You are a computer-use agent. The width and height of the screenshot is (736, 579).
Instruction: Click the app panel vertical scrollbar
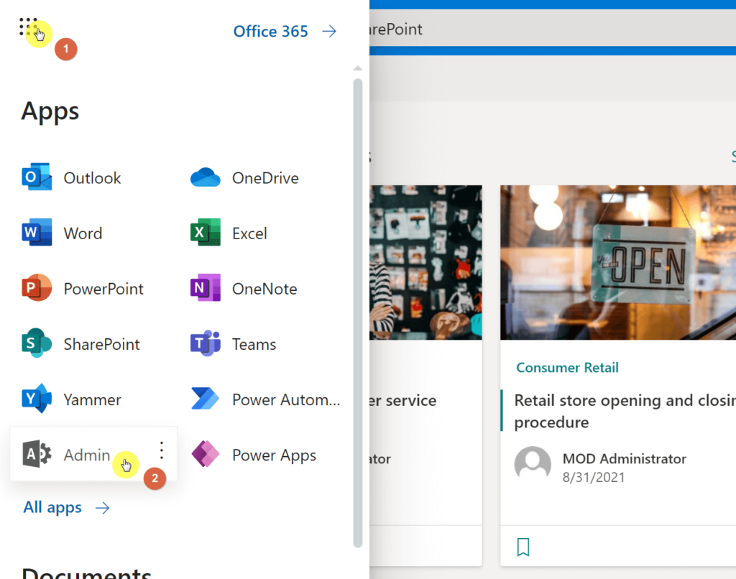[358, 313]
